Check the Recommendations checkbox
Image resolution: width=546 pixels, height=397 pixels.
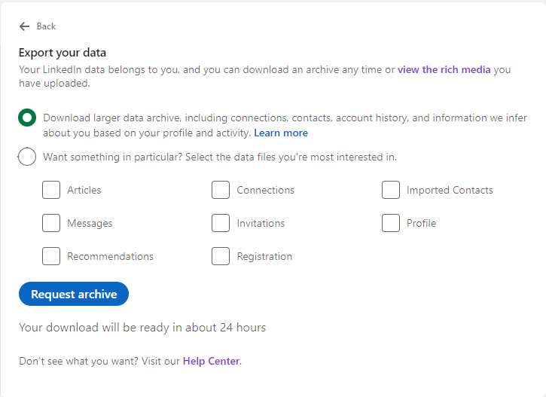point(51,256)
